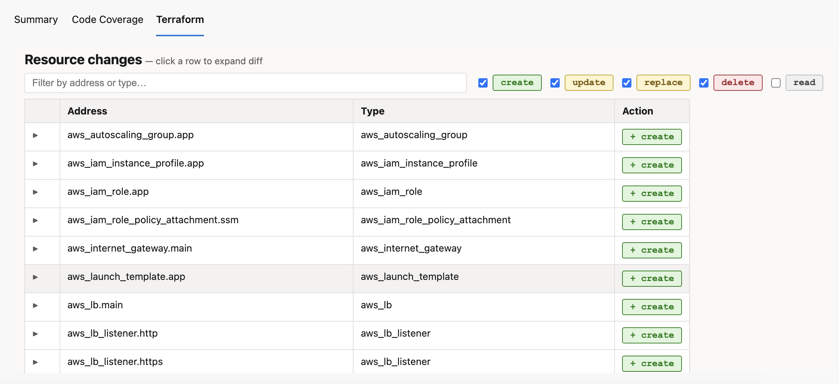Expand the aws_lb_listener.https row arrow
The width and height of the screenshot is (839, 384).
coord(35,362)
